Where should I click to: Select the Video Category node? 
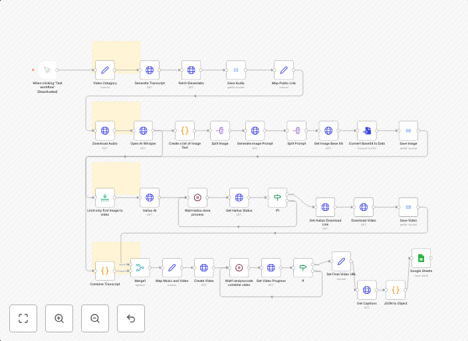click(x=105, y=70)
